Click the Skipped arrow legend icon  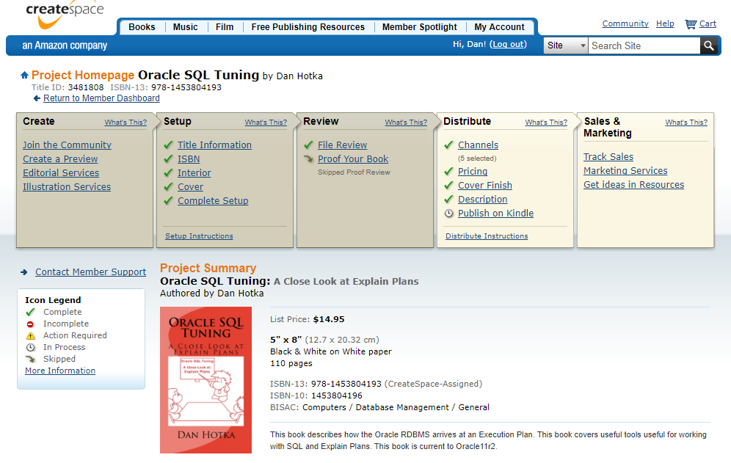point(30,359)
